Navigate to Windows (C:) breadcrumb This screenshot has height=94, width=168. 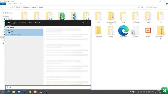point(26,7)
